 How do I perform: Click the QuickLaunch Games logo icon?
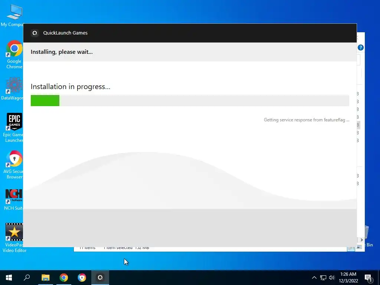pos(35,33)
